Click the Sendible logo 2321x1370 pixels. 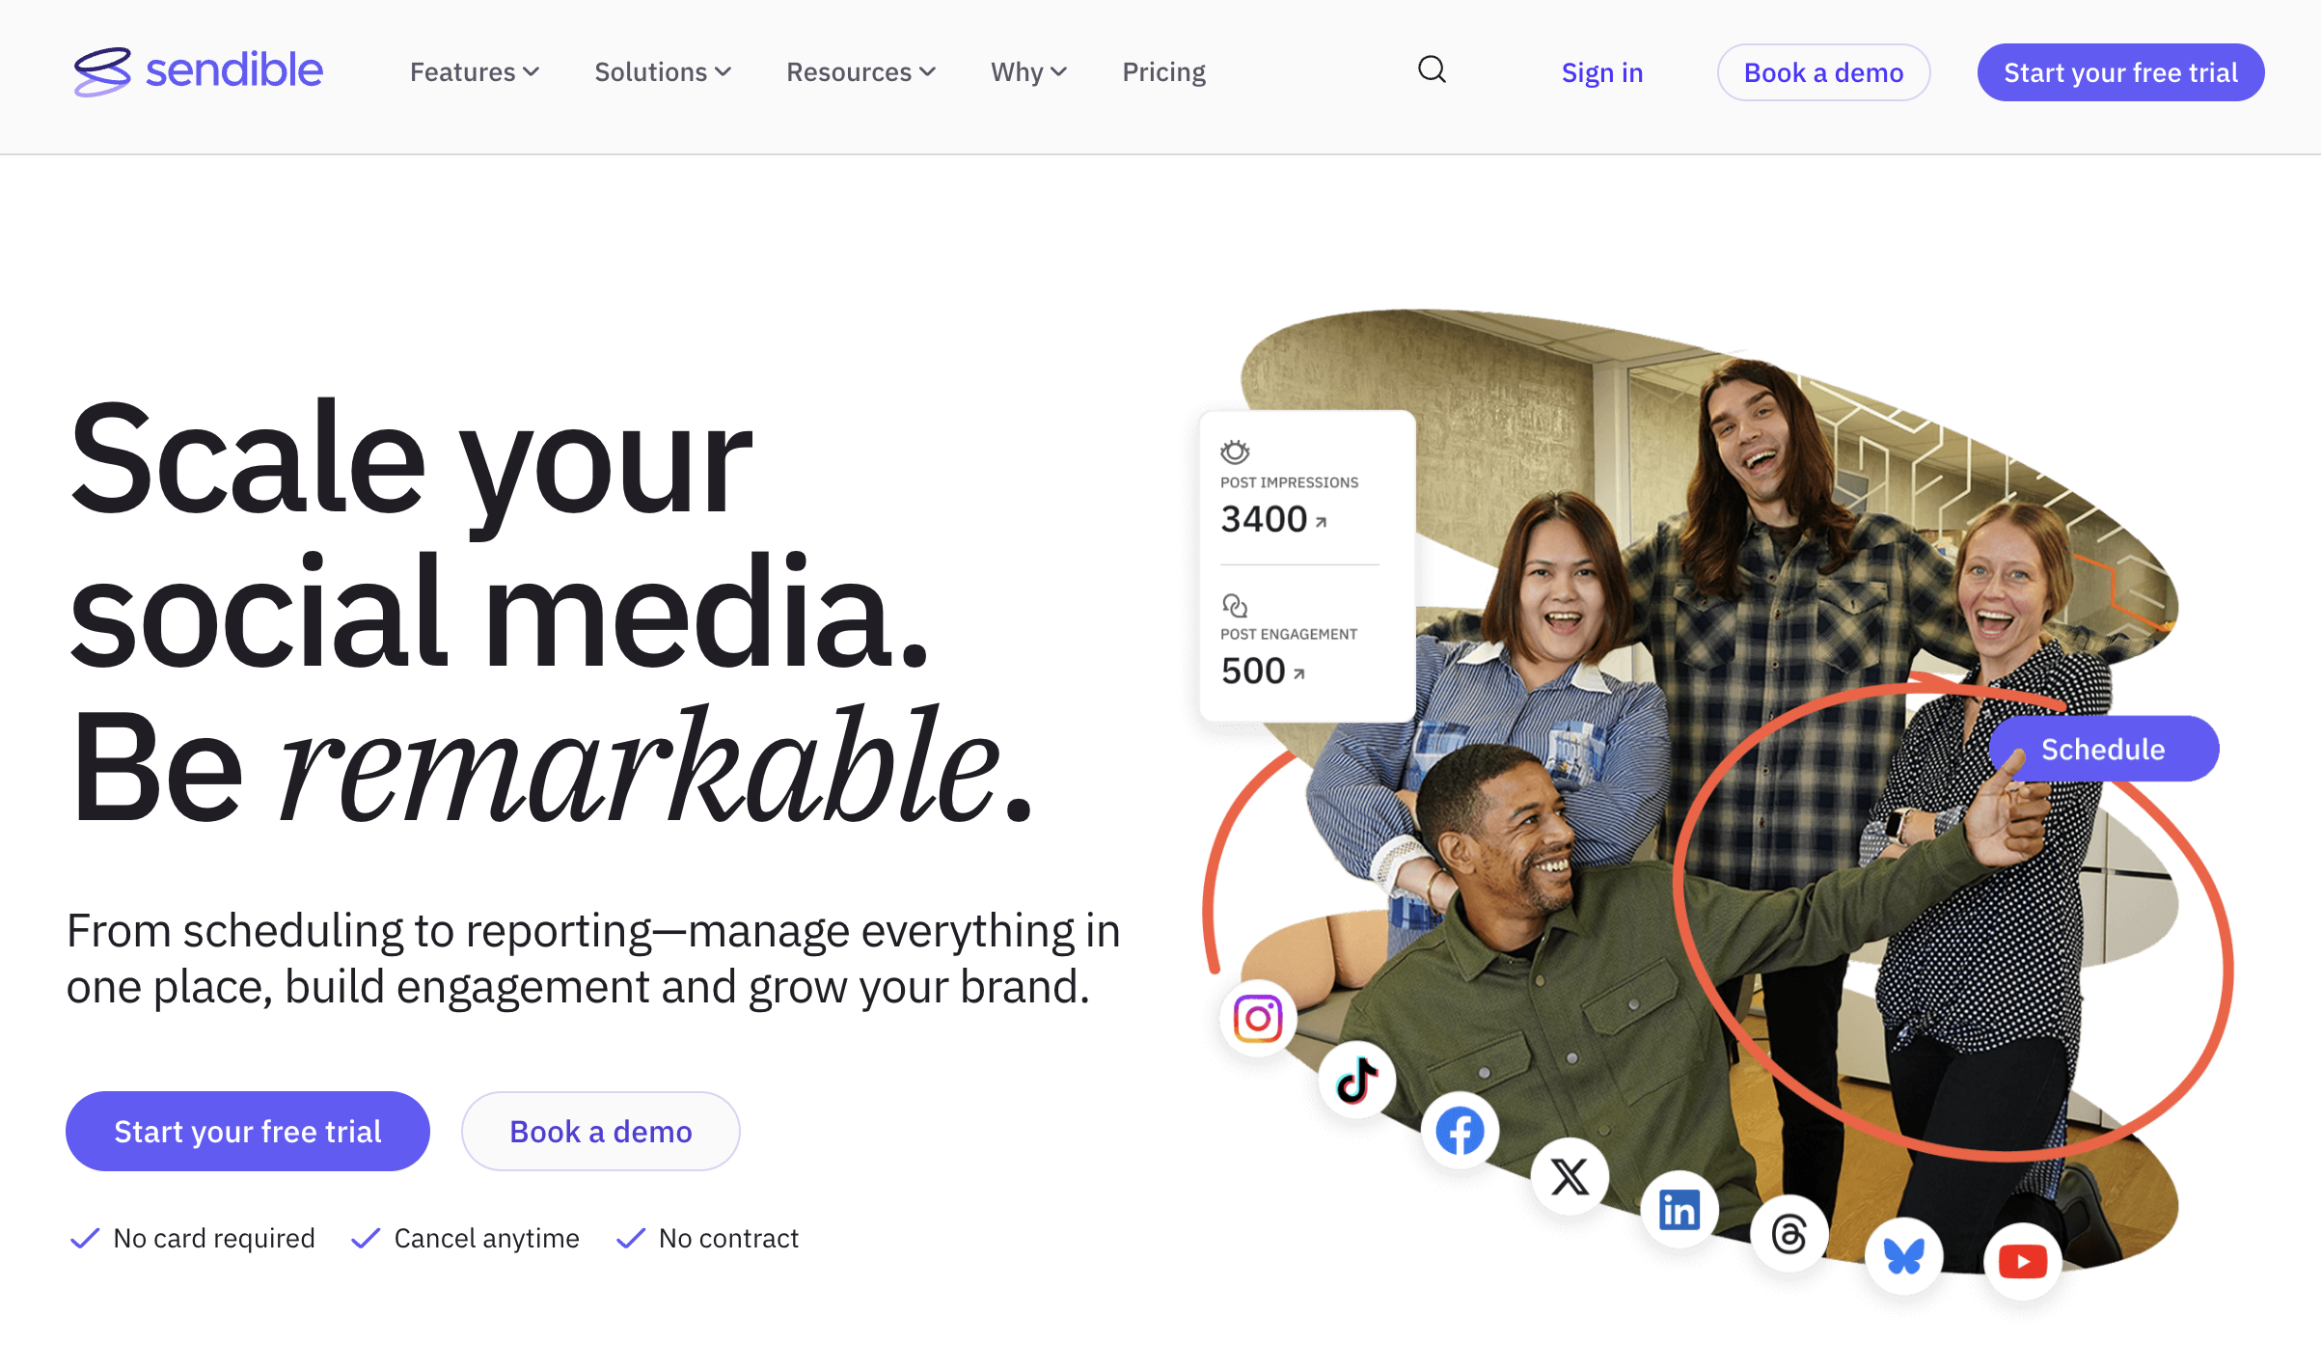click(198, 71)
